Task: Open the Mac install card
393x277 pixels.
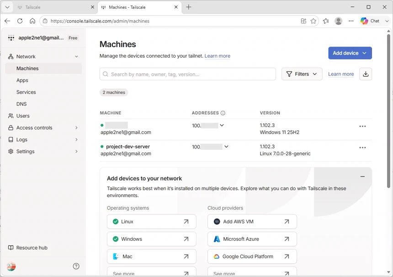Action: click(151, 256)
